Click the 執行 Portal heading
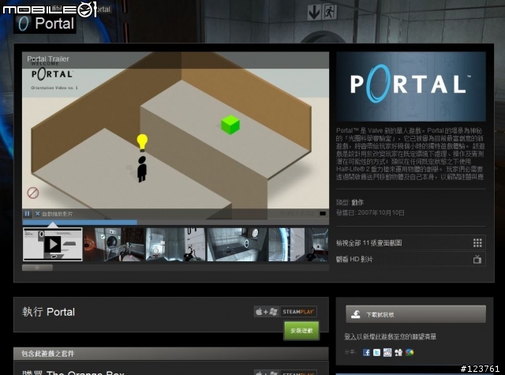505x375 pixels. (x=48, y=312)
